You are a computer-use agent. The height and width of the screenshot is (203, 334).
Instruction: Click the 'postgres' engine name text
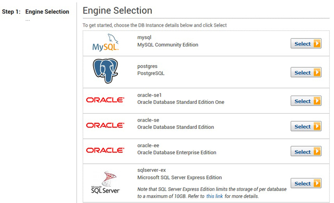147,66
